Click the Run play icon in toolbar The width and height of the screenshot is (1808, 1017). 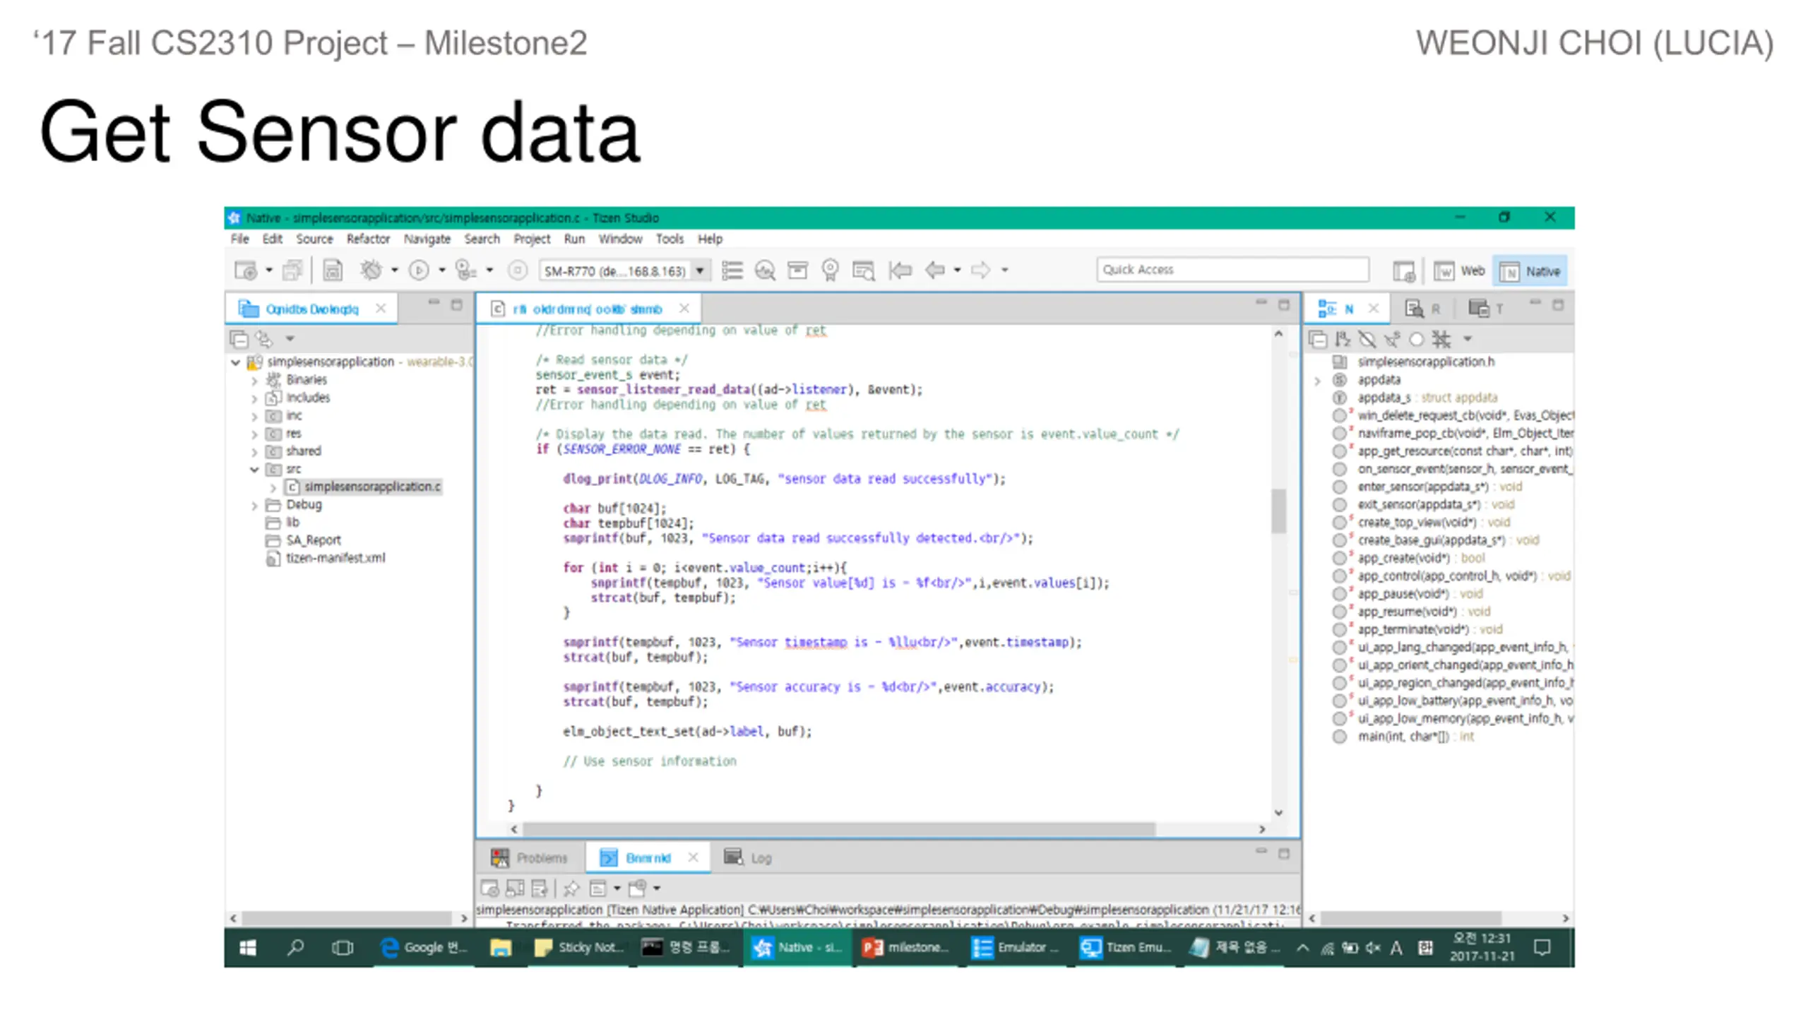pyautogui.click(x=419, y=270)
